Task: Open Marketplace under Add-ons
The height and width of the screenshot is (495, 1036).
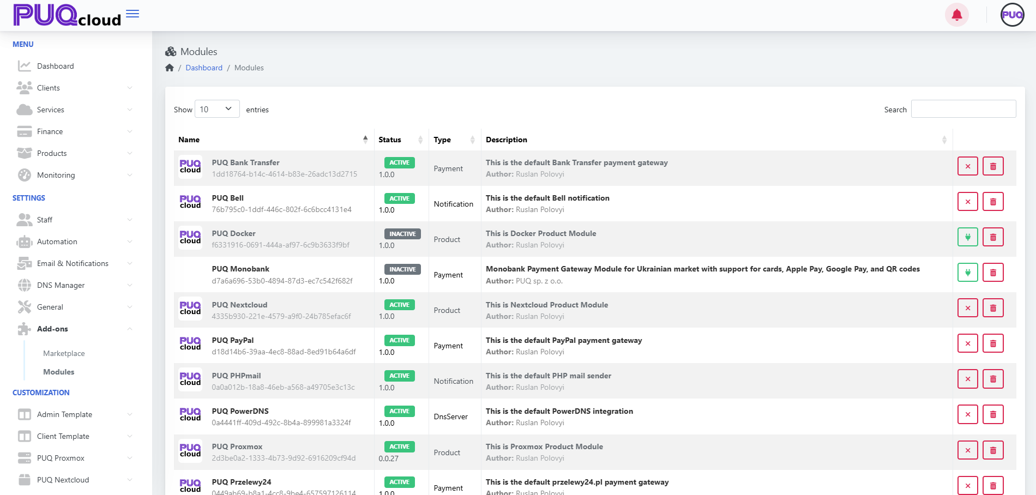Action: point(64,353)
